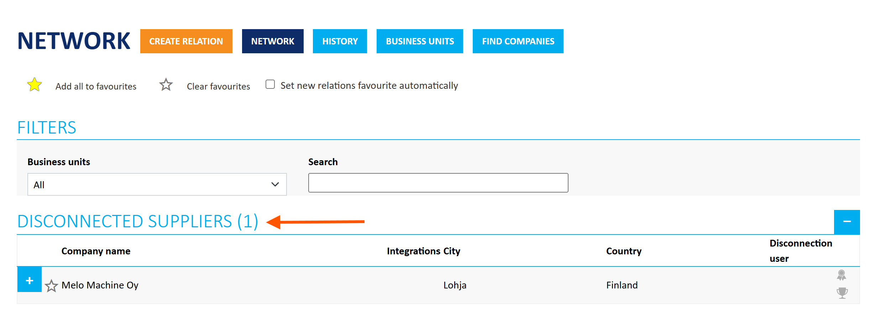This screenshot has width=870, height=319.
Task: Select the Network tab
Action: [273, 41]
